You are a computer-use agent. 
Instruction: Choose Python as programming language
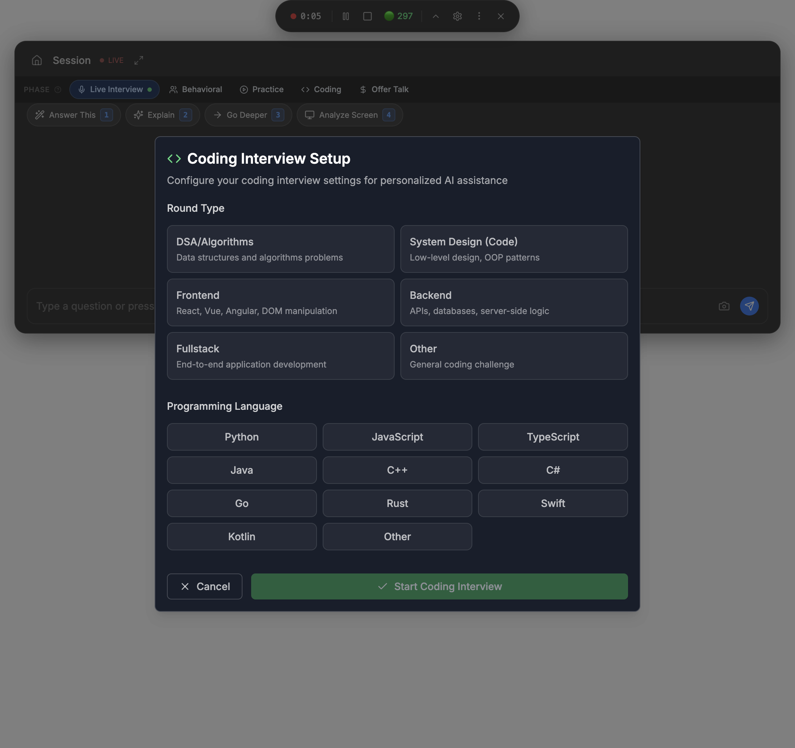(x=242, y=437)
